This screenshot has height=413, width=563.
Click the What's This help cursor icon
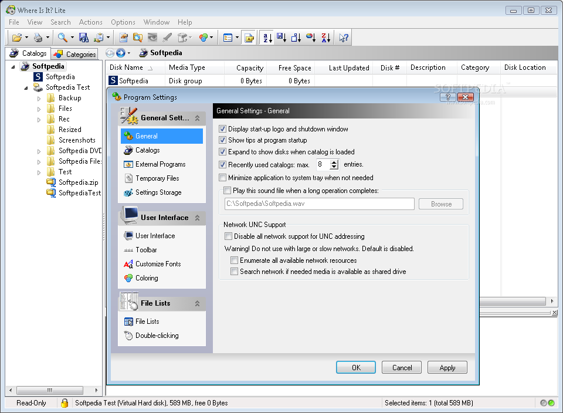click(x=344, y=38)
